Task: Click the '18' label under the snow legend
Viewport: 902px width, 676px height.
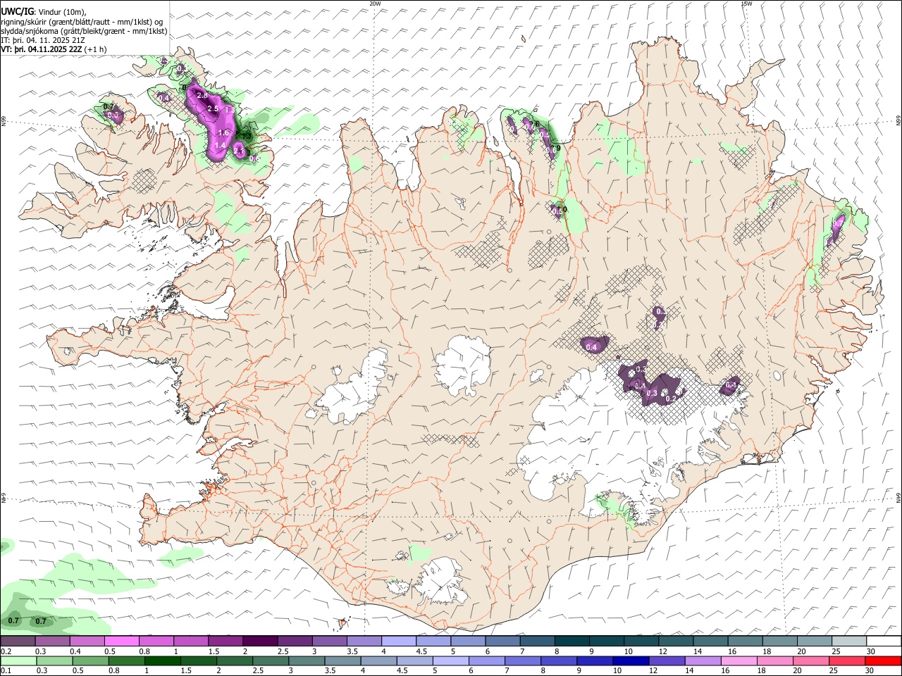Action: [x=767, y=651]
